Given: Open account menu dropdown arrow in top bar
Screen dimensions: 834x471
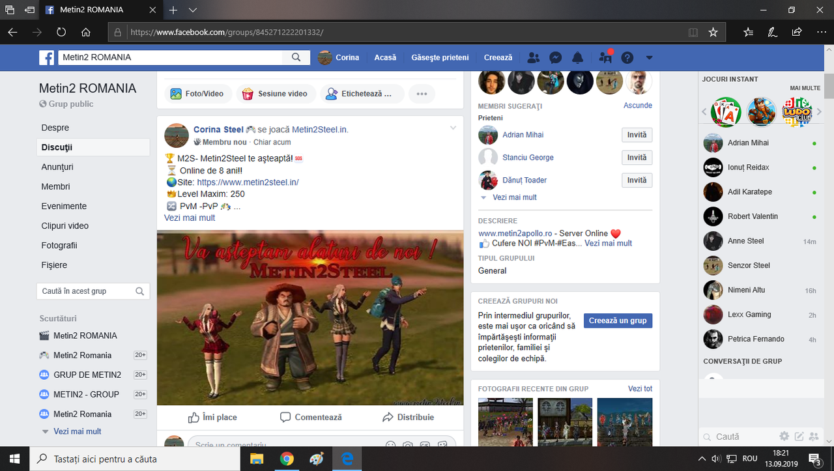Looking at the screenshot, I should (x=649, y=58).
